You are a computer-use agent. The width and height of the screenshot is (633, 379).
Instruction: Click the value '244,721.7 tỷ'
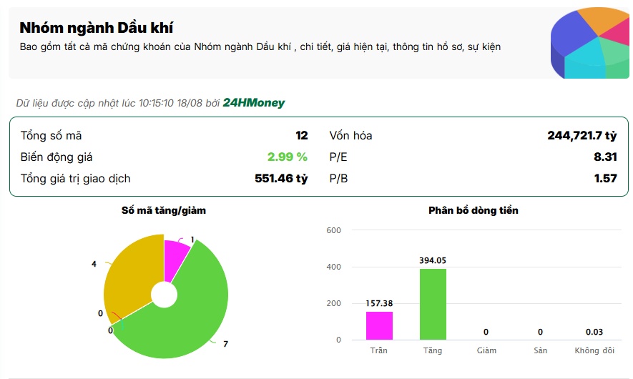tap(582, 136)
